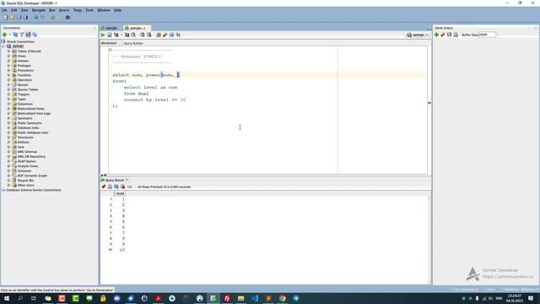Pin the Query Result tab with red pin
540x304 pixels.
click(x=103, y=187)
